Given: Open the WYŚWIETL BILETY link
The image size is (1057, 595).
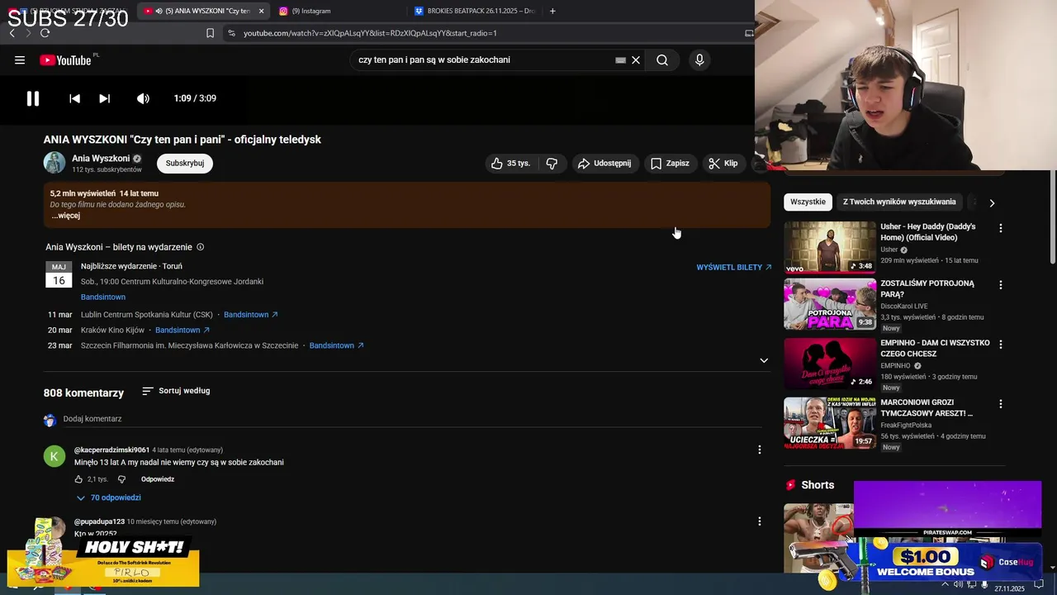Looking at the screenshot, I should 734,268.
